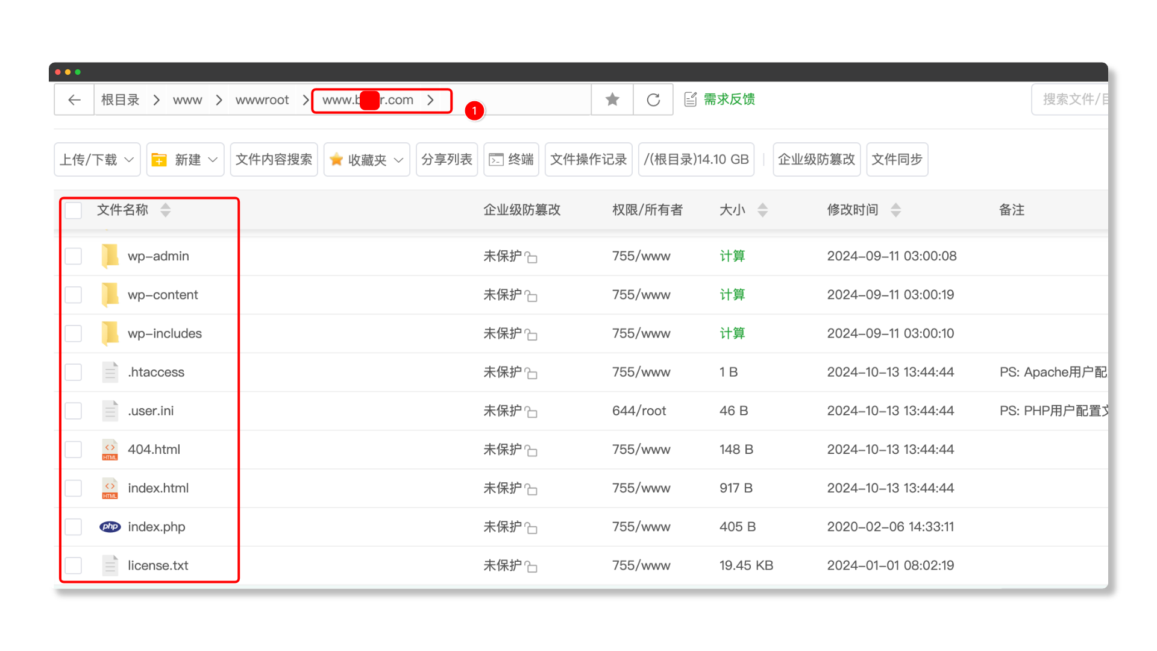This screenshot has width=1157, height=651.
Task: Calculate size of wp-includes folder
Action: [x=732, y=333]
